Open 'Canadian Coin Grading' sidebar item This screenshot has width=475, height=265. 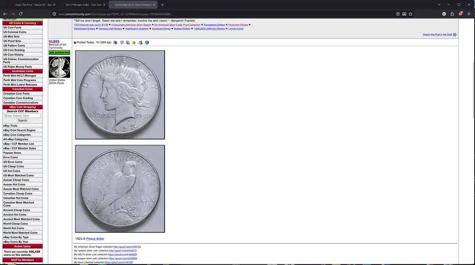point(22,98)
